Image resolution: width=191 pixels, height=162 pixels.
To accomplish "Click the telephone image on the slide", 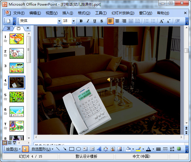I will click(x=87, y=108).
